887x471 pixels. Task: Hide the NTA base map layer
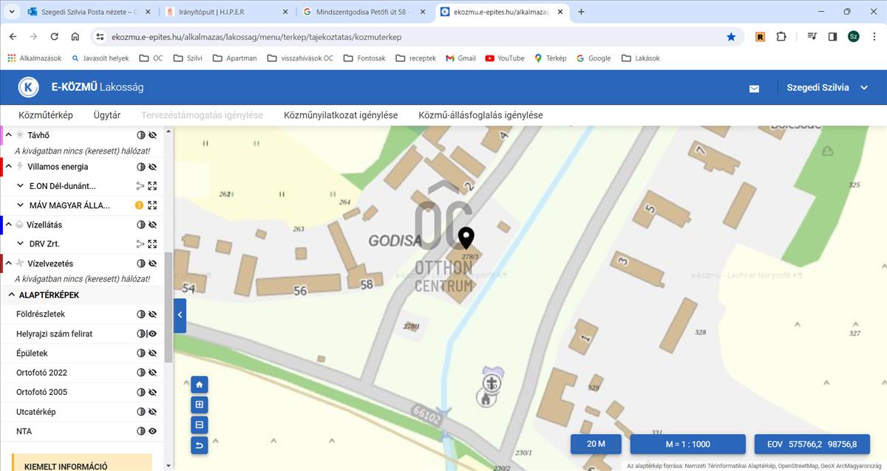tap(153, 431)
